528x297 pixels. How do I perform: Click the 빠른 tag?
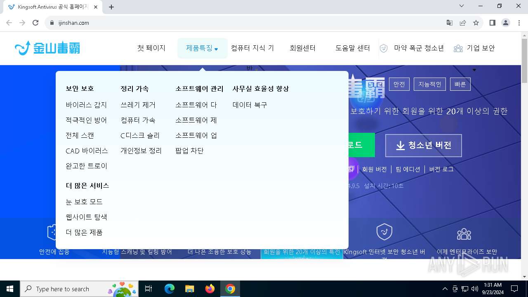(x=460, y=84)
